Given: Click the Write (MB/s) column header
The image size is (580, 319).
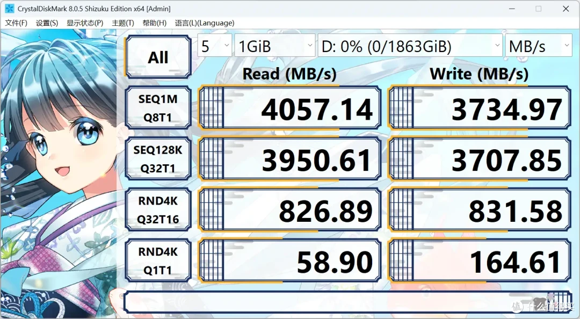Looking at the screenshot, I should coord(479,74).
